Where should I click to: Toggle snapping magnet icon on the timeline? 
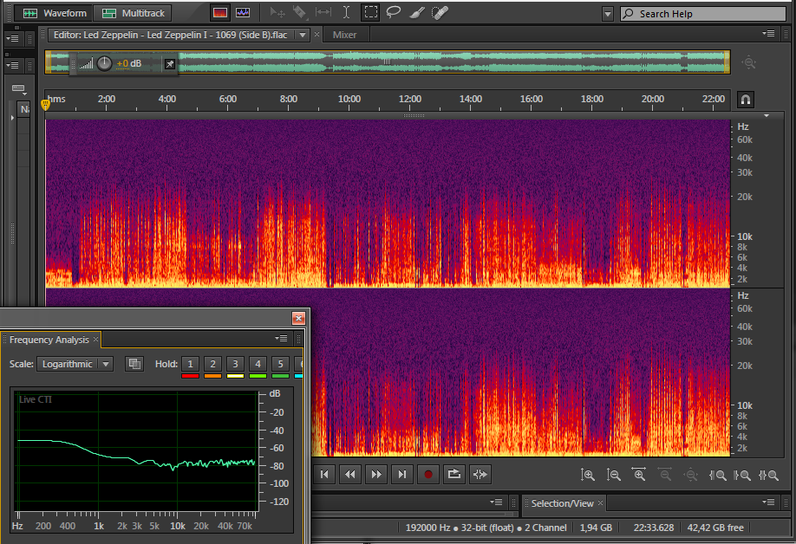pos(745,100)
